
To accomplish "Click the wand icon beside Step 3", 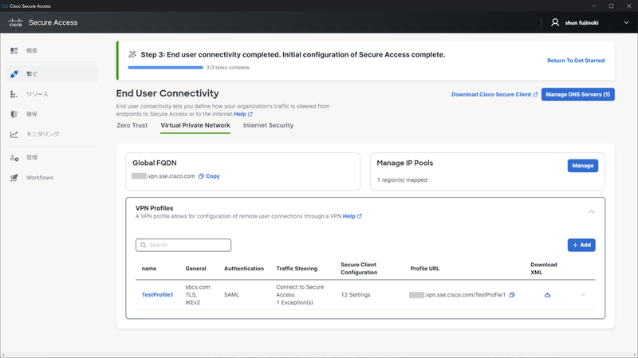I will pos(132,54).
